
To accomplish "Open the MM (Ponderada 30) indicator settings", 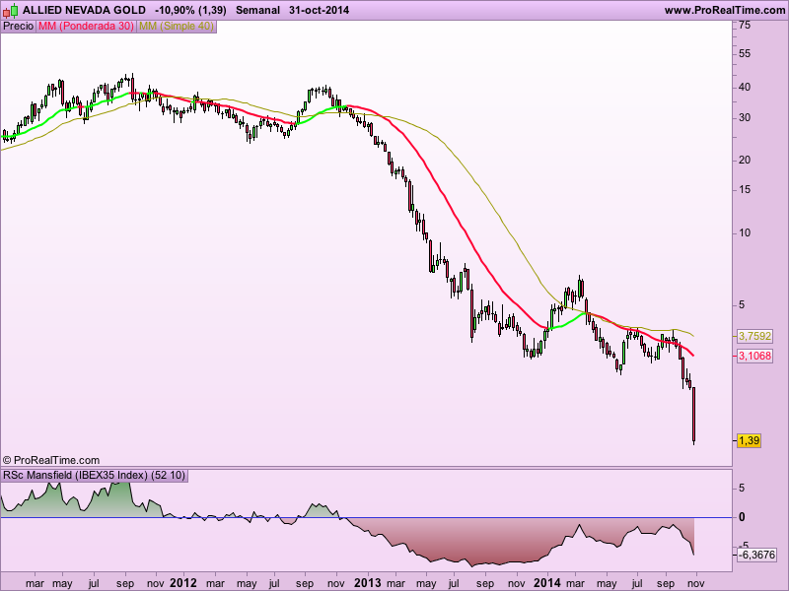I will click(x=86, y=27).
